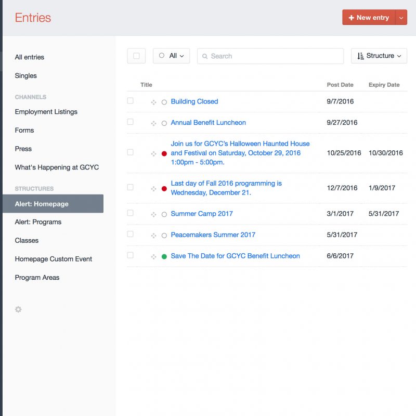Click post date 10/25/2016
Viewport: 416px width, 416px height.
pos(344,153)
